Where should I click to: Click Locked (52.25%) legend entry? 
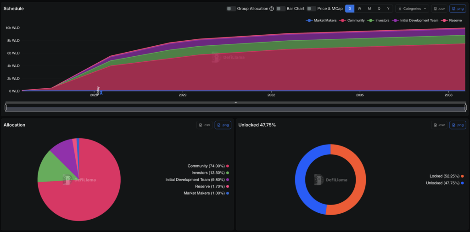(447, 176)
